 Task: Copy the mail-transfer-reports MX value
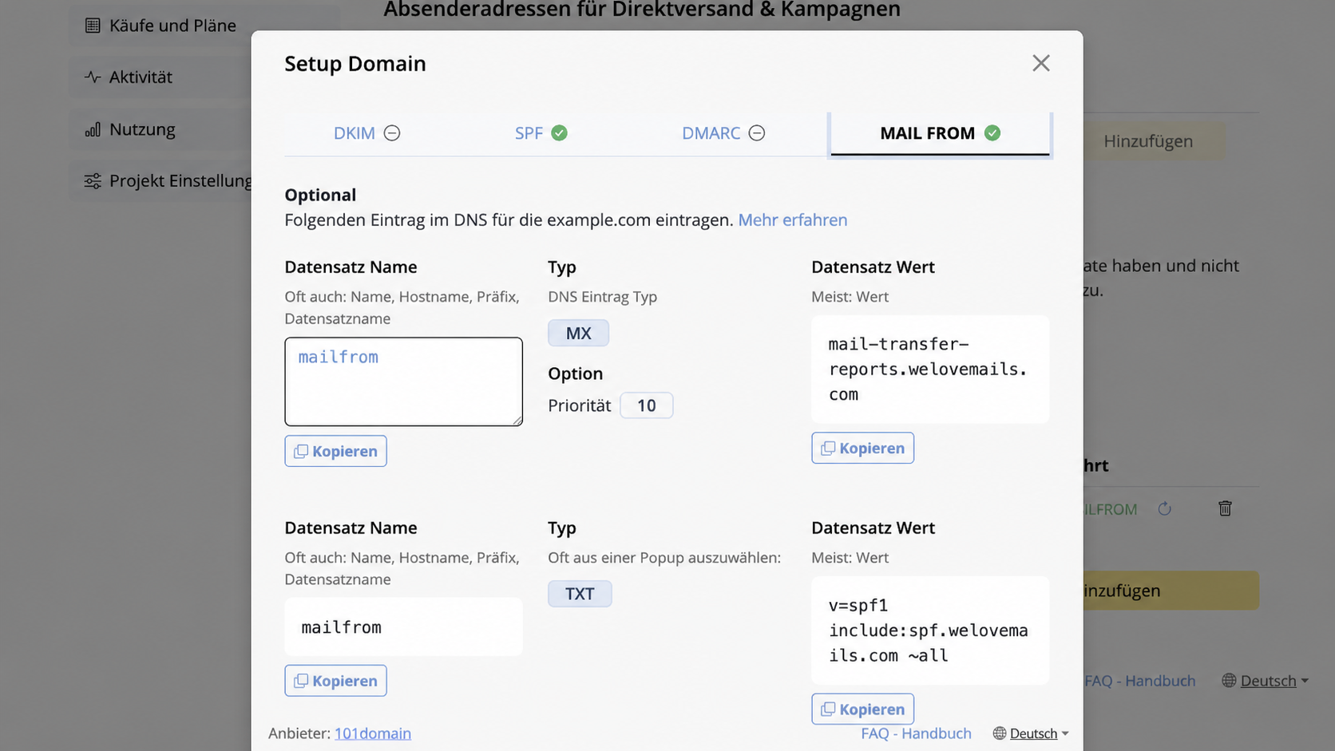(x=862, y=449)
